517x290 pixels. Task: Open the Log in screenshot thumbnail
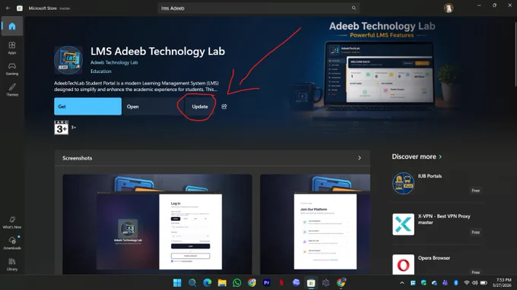click(157, 224)
